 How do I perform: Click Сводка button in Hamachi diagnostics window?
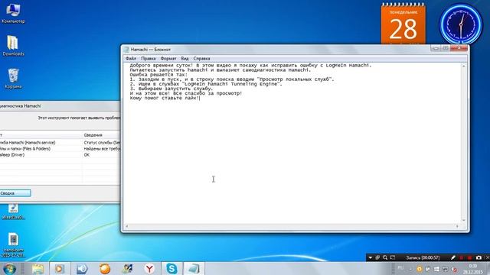click(15, 193)
